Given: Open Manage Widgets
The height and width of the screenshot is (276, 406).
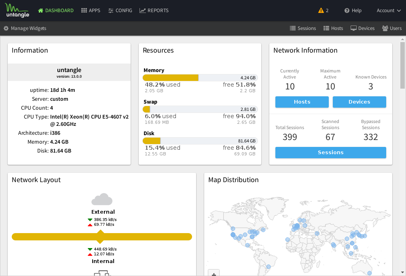Looking at the screenshot, I should (x=25, y=28).
